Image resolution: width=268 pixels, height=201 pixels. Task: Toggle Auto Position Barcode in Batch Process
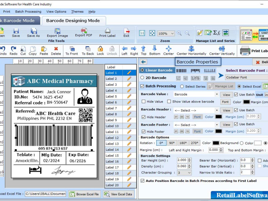pyautogui.click(x=142, y=181)
